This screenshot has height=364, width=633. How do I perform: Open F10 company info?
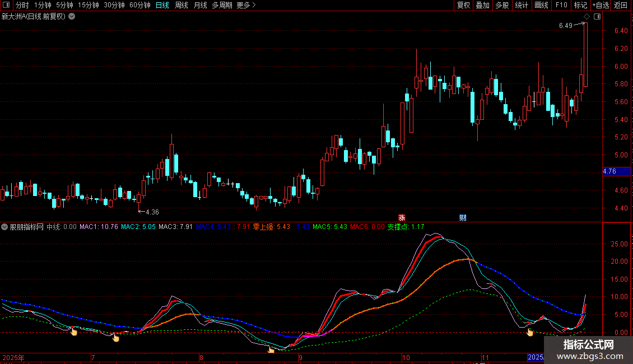[x=561, y=5]
